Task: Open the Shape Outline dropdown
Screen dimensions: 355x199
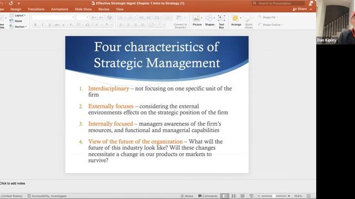Action: [x=271, y=24]
